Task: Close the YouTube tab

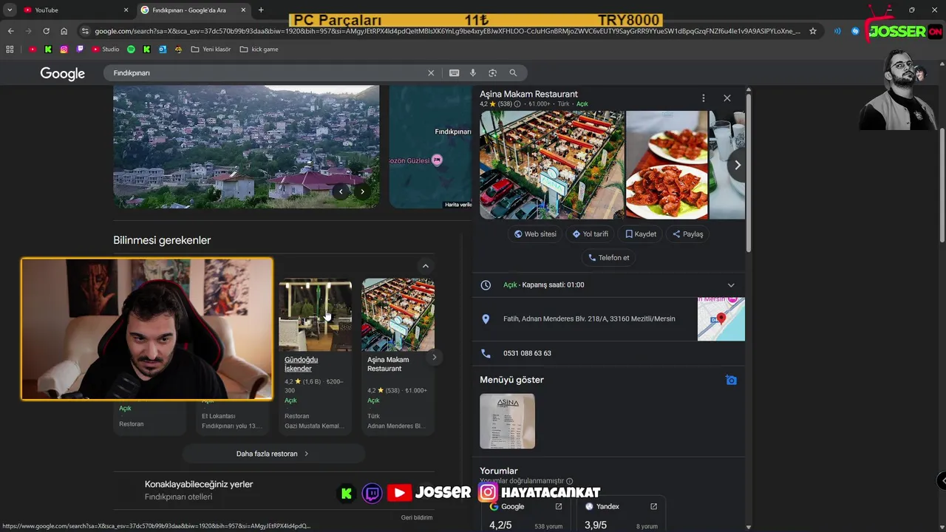Action: 126,10
